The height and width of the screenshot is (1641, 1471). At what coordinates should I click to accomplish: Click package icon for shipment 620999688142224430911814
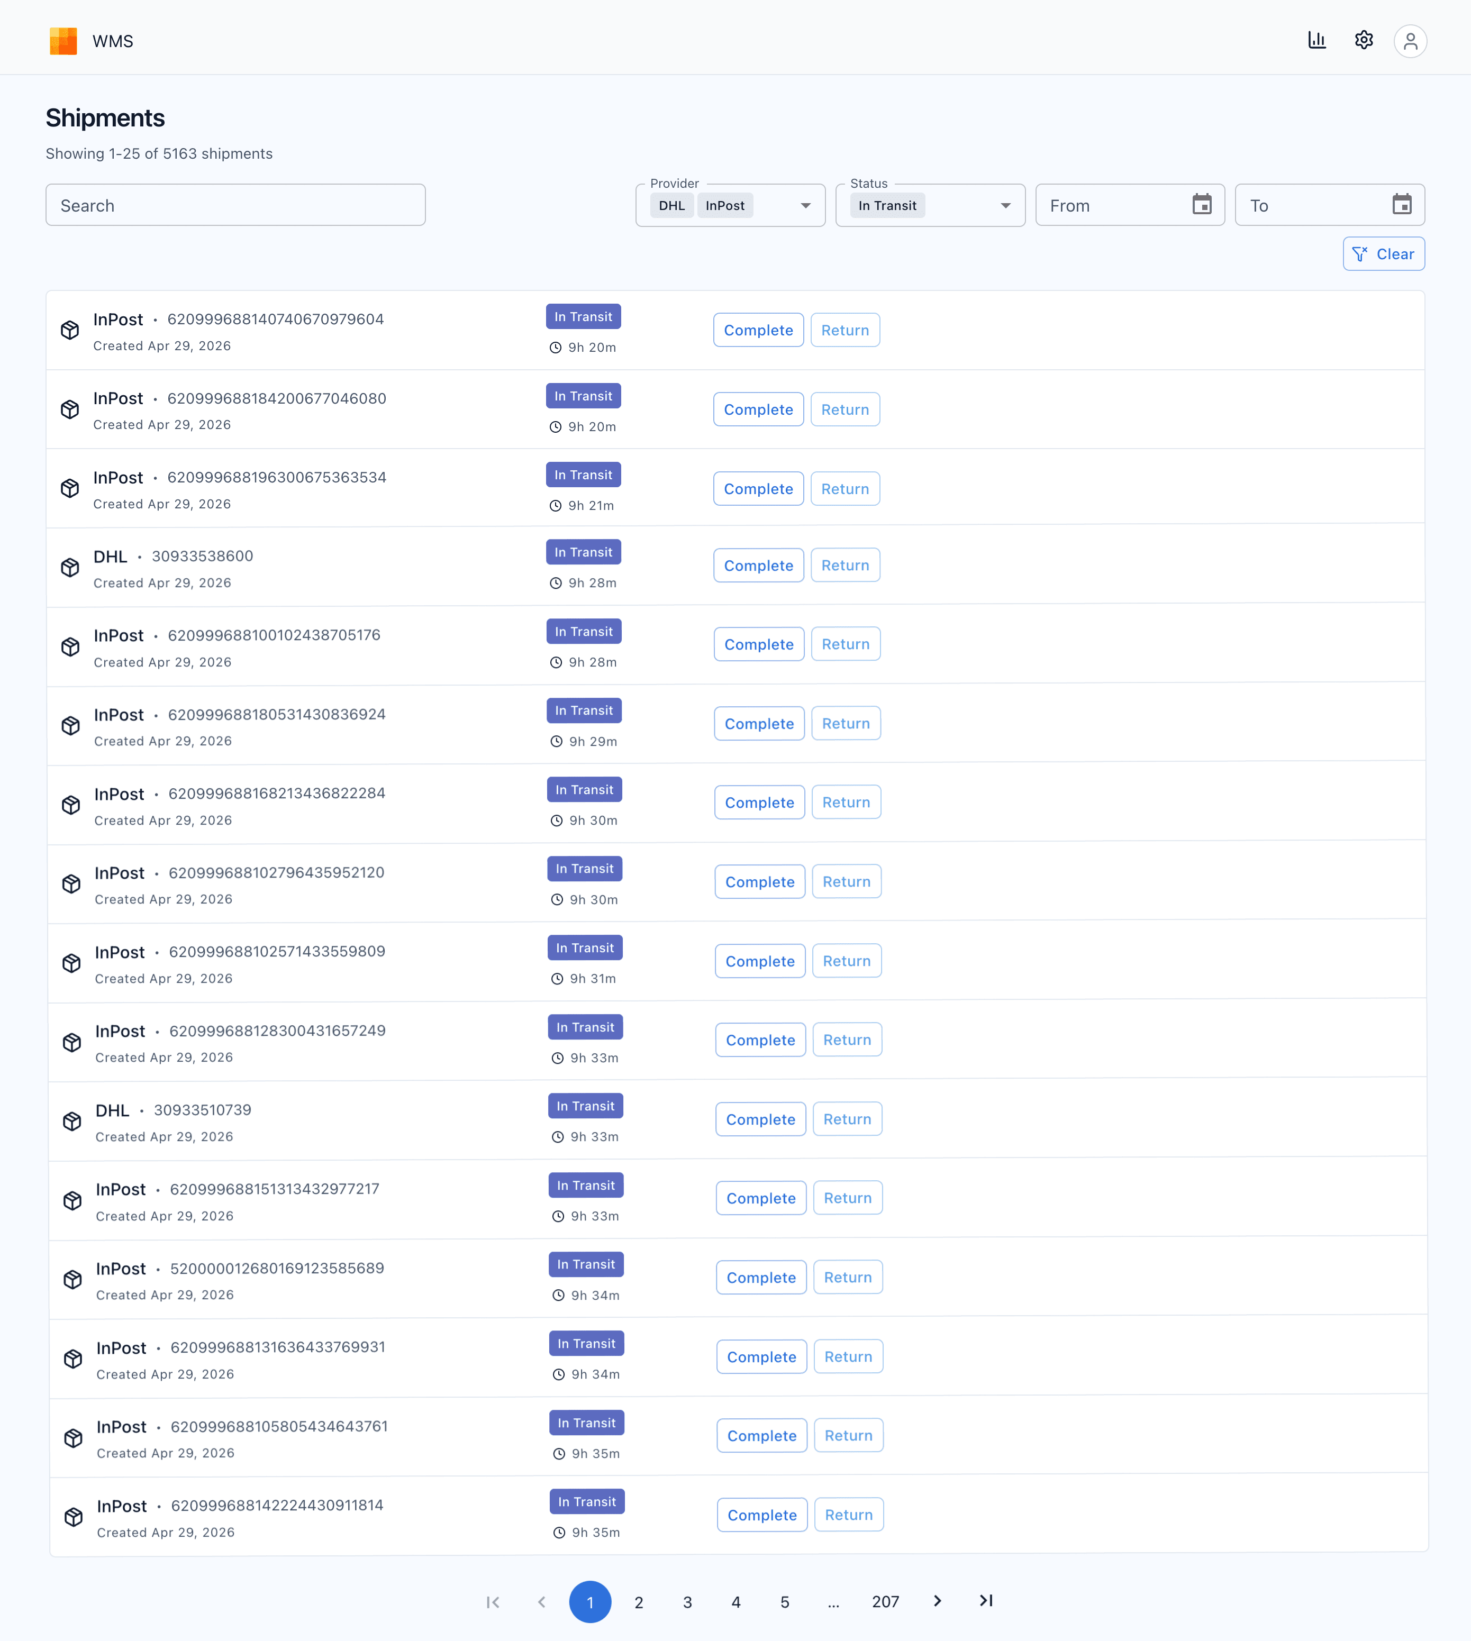(74, 1517)
